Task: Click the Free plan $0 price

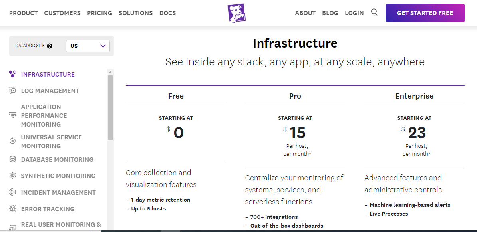Action: (175, 133)
